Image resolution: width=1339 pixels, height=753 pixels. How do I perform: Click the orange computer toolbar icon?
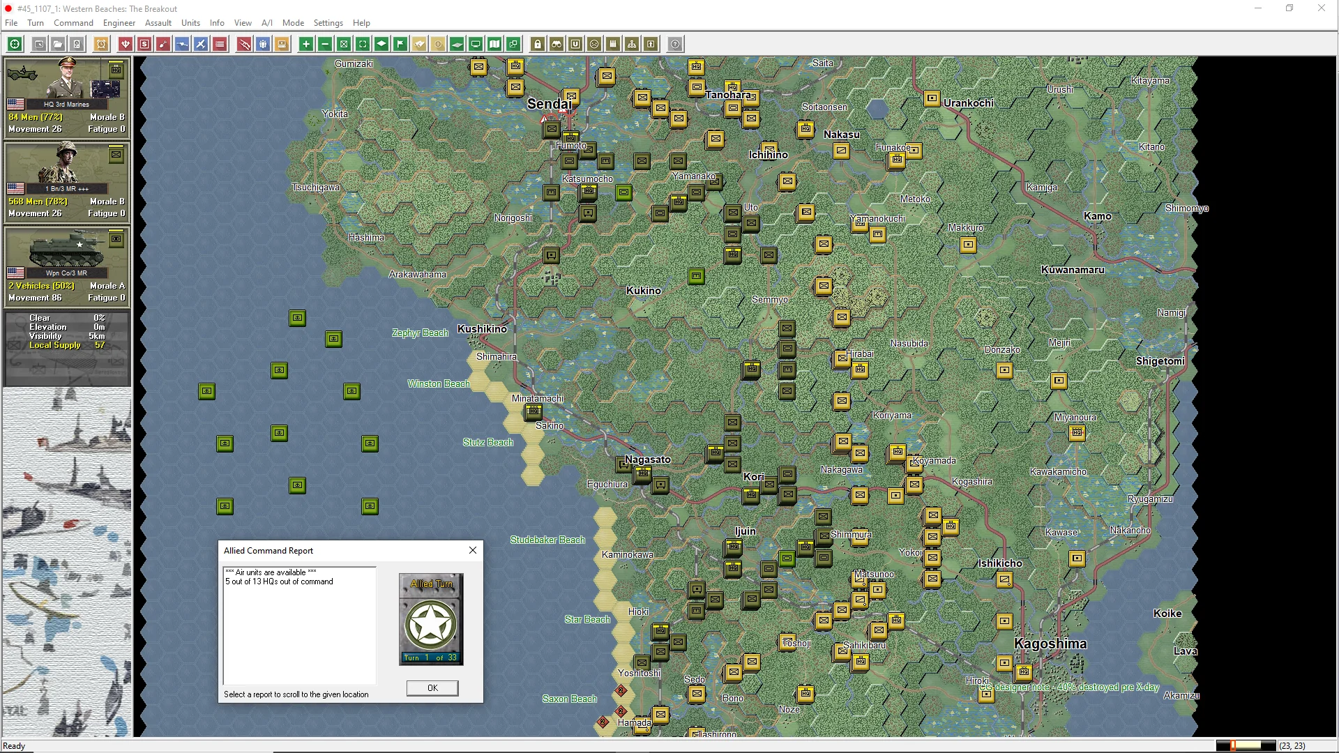pyautogui.click(x=282, y=44)
